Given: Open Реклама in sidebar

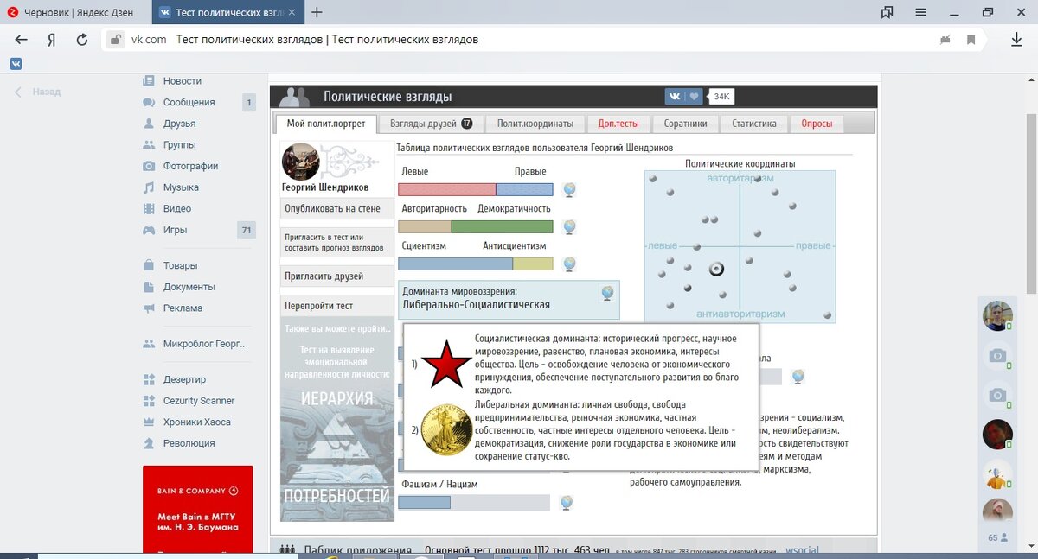Looking at the screenshot, I should [183, 308].
